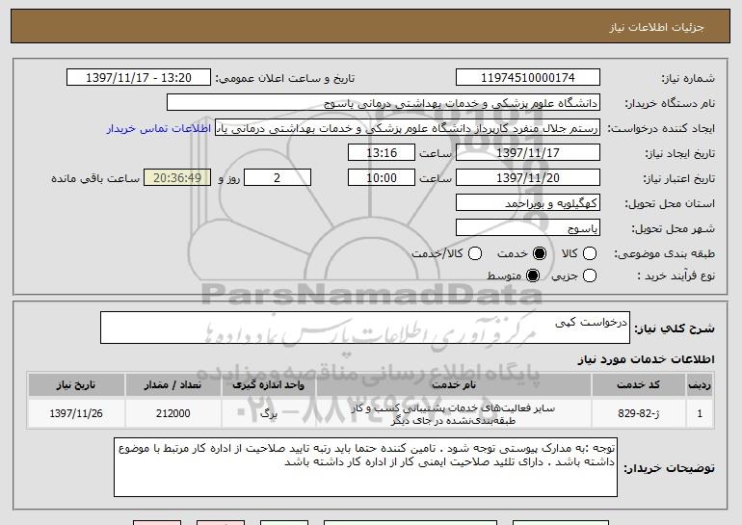Image resolution: width=742 pixels, height=525 pixels.
Task: Click the واحد اندازه گیری column header
Action: click(268, 385)
